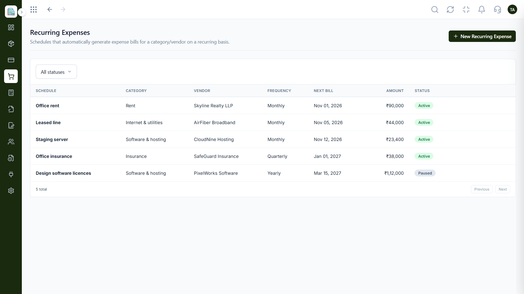Click the Active badge for Office rent
Viewport: 524px width, 294px height.
click(x=424, y=106)
